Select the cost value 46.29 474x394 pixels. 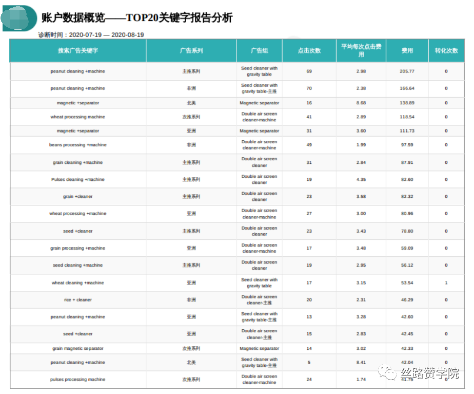pyautogui.click(x=407, y=299)
